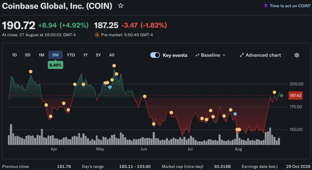The image size is (312, 170).
Task: Click the 187.42 baseline price label
Action: [296, 96]
